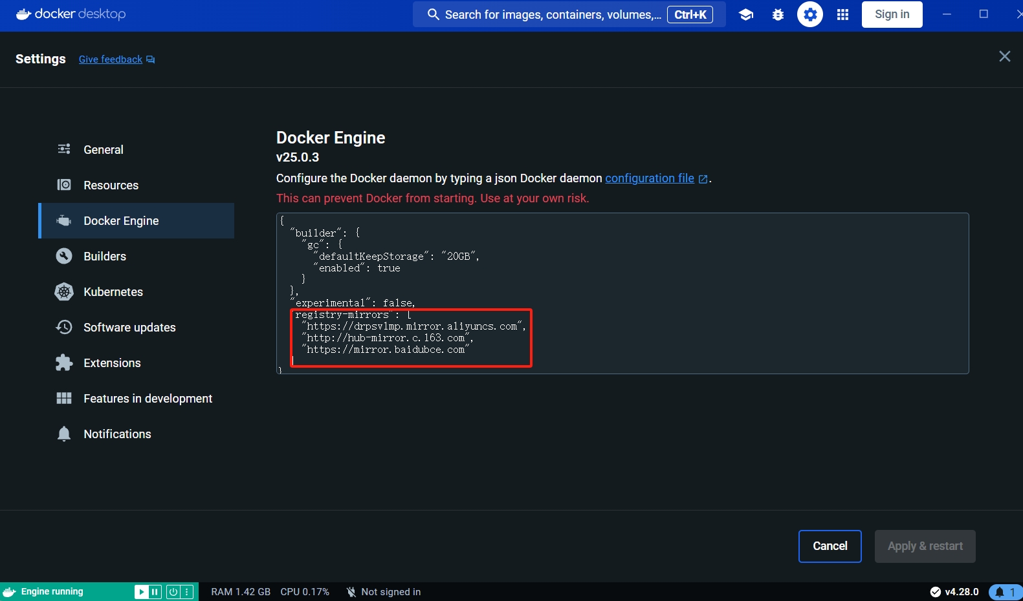Go to the Extensions settings tab
Image resolution: width=1023 pixels, height=601 pixels.
click(x=137, y=363)
